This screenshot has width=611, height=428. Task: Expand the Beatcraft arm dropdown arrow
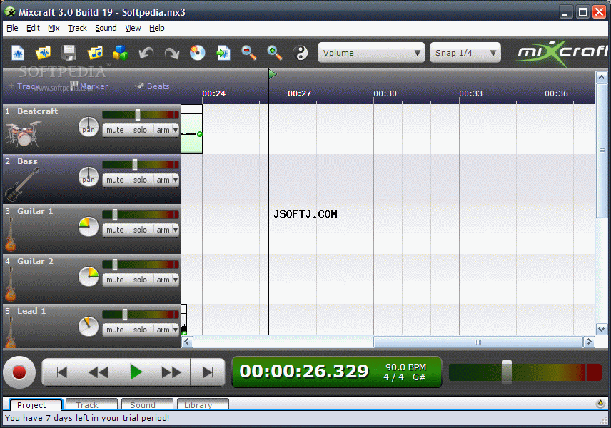(x=176, y=130)
